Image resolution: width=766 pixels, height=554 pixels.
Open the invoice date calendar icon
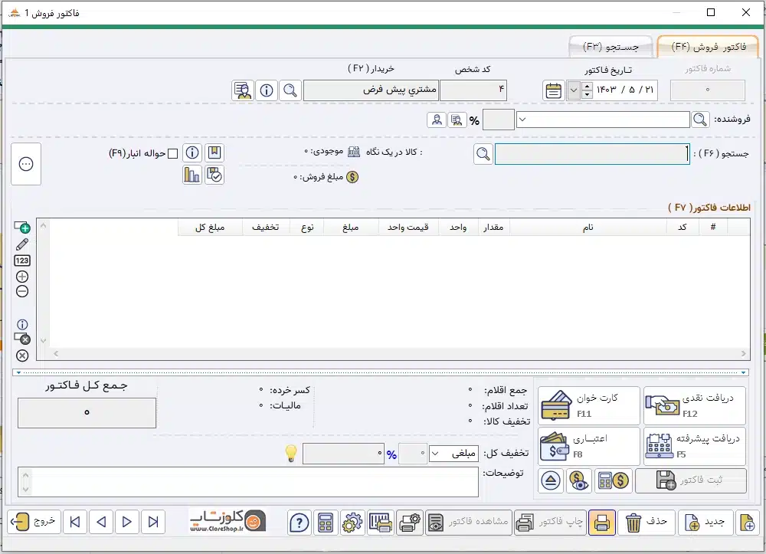coord(554,91)
